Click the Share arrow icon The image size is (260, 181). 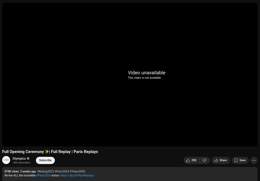click(216, 160)
